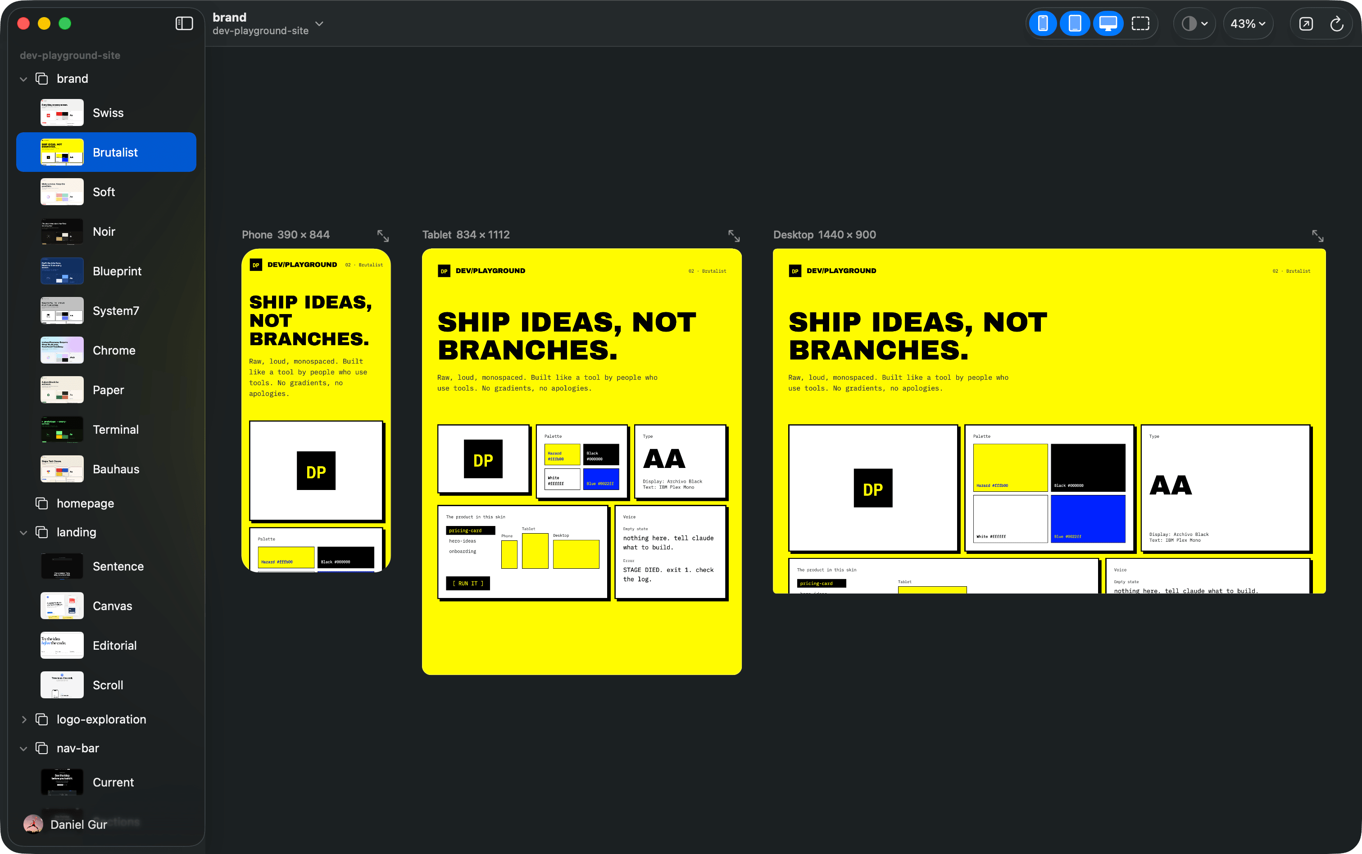Expand the Tablet preview to full size
The image size is (1362, 854).
click(734, 235)
